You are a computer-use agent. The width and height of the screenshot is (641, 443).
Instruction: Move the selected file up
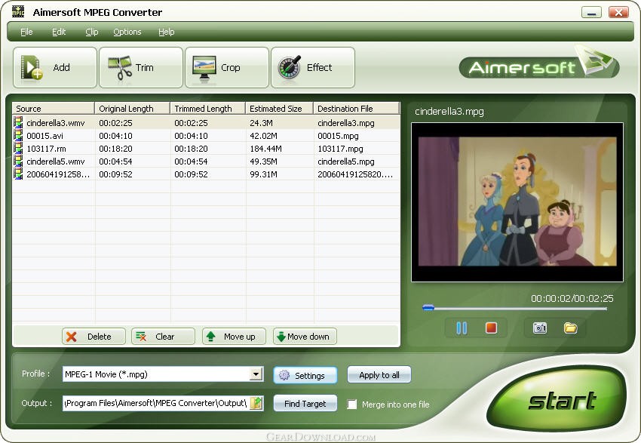tap(235, 337)
